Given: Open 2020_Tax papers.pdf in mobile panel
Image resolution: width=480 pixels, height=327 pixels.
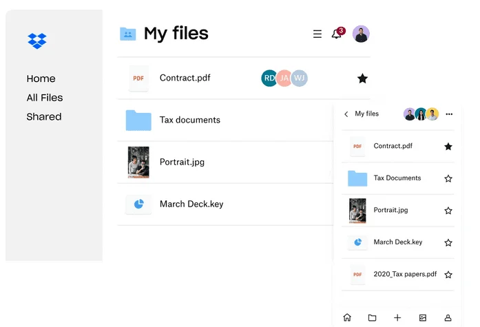Looking at the screenshot, I should 405,274.
